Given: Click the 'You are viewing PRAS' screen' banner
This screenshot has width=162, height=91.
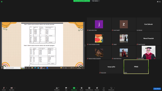Looking at the screenshot, I should point(82,1).
